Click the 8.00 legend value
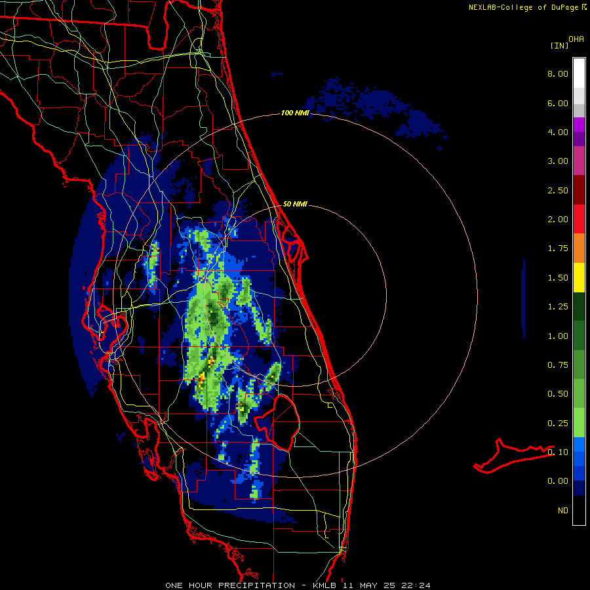The width and height of the screenshot is (590, 590). click(558, 73)
